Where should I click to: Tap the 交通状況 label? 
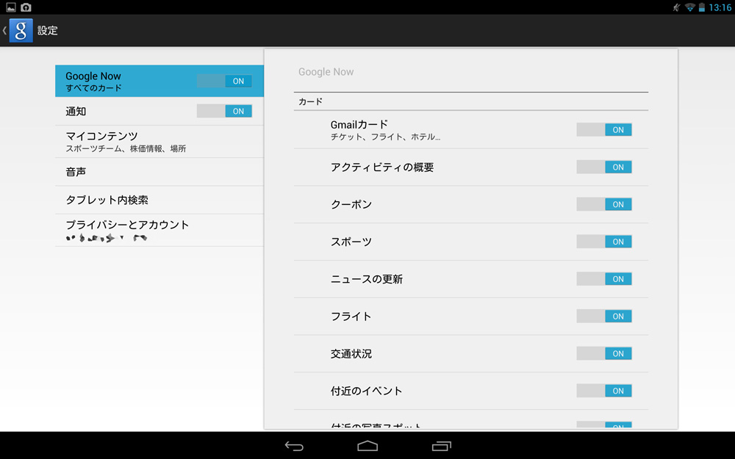pyautogui.click(x=351, y=354)
